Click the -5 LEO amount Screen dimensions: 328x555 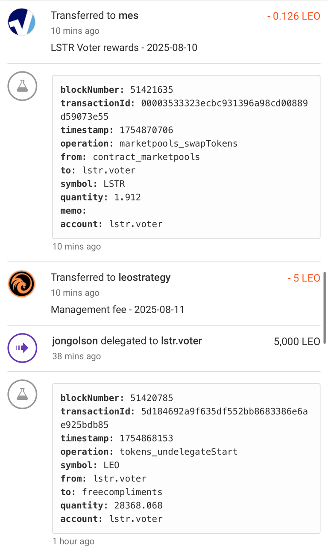pyautogui.click(x=304, y=278)
